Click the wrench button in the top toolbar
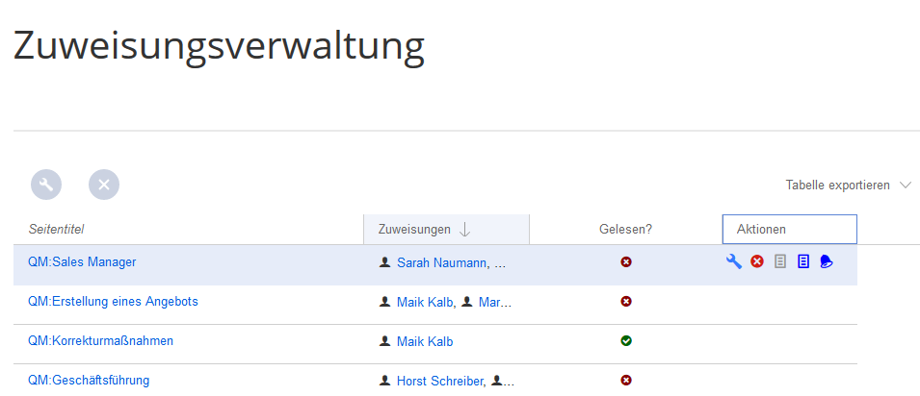 (46, 185)
